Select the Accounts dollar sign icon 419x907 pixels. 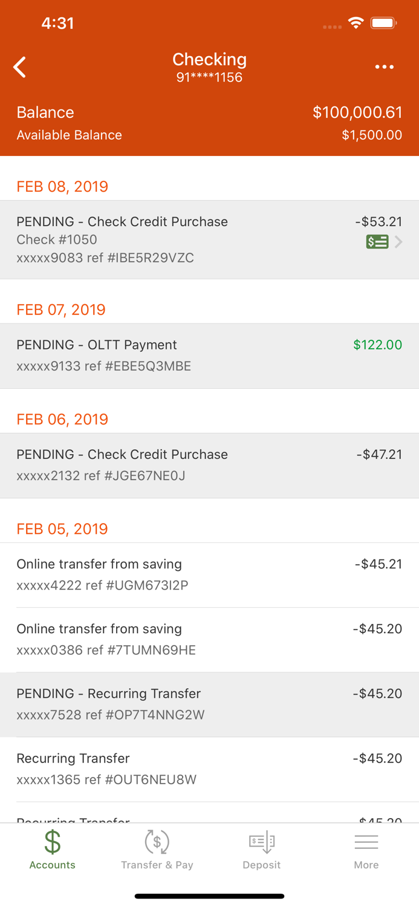tap(52, 841)
